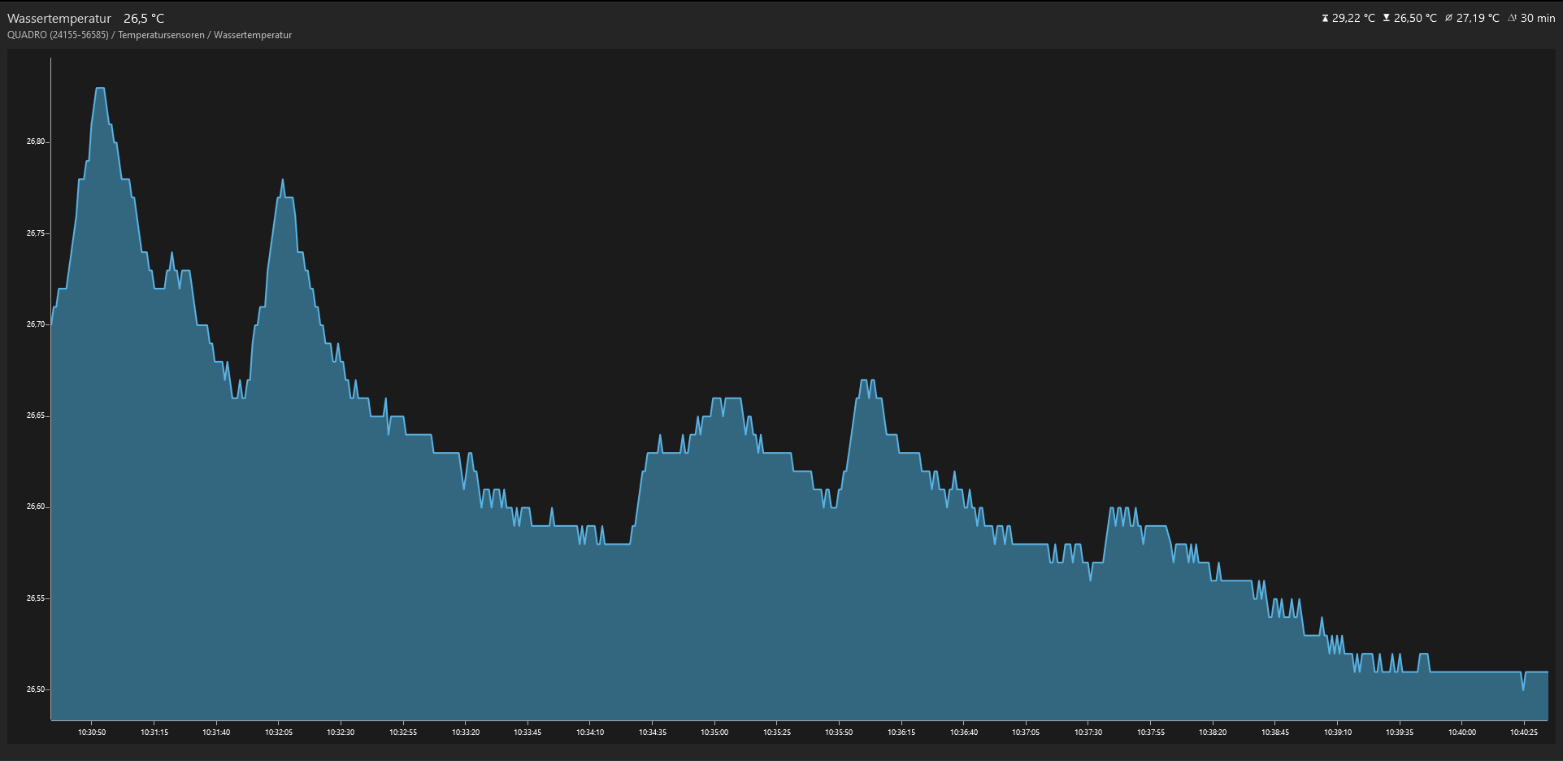Click the delta-t time span icon
Screen dimensions: 1563x761
(1513, 18)
